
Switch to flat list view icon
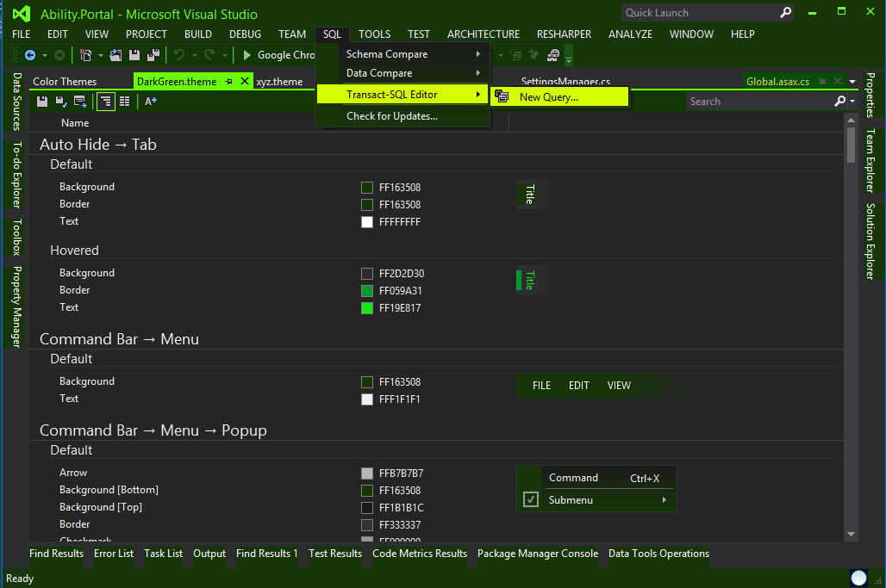(125, 101)
